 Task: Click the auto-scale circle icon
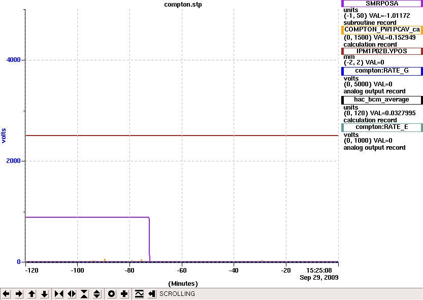tap(111, 294)
